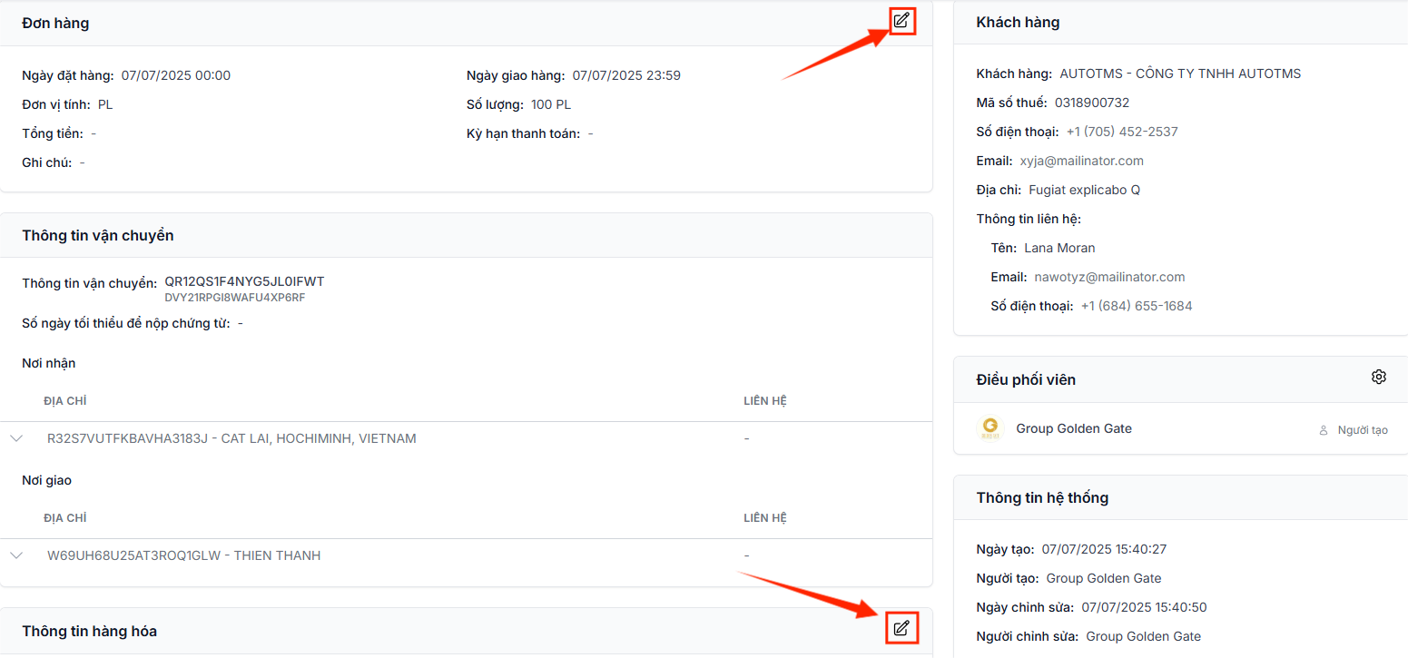1408x658 pixels.
Task: Click Group Golden Gate next to Người chỉnh sửa
Action: [1143, 636]
